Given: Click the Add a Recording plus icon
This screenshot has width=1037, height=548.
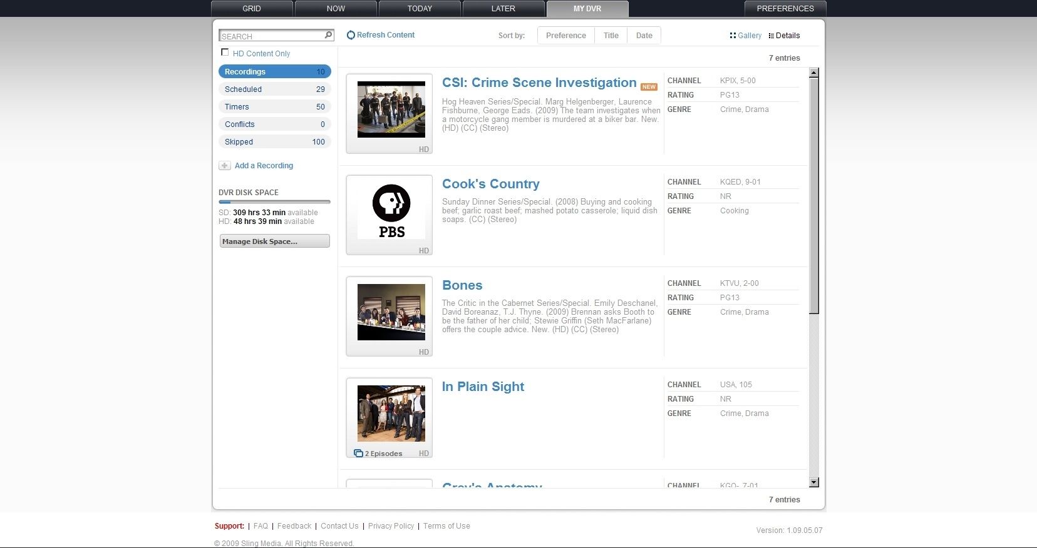Looking at the screenshot, I should [x=224, y=166].
